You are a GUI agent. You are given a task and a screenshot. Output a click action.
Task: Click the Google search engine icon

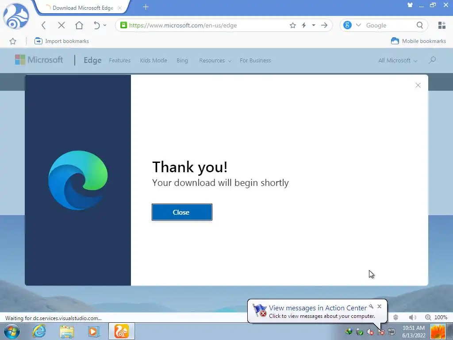347,25
